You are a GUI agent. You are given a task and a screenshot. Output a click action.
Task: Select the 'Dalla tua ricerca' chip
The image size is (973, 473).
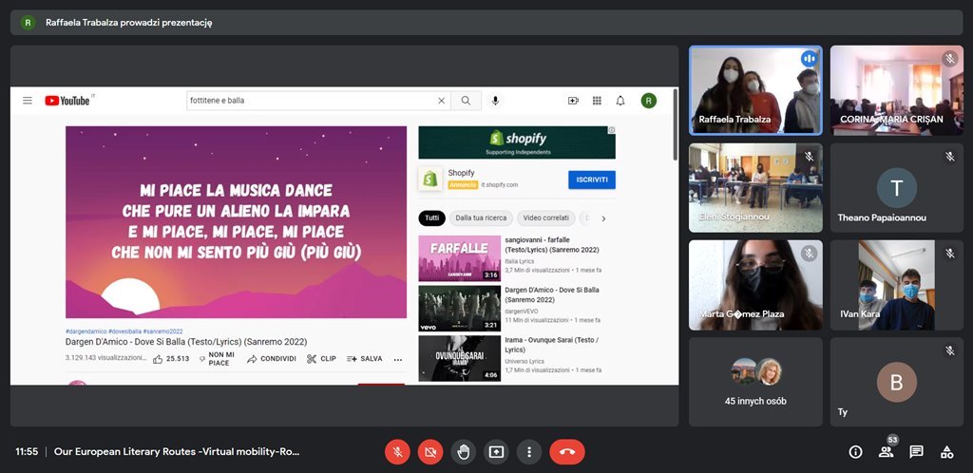coord(481,218)
